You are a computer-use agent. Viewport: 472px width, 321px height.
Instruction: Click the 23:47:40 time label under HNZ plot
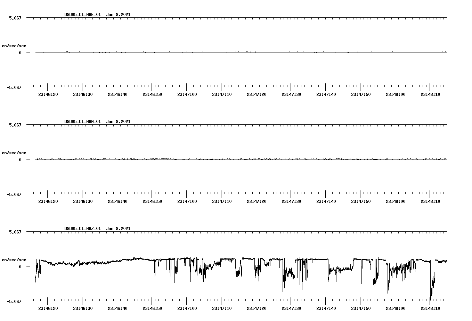tap(326, 308)
